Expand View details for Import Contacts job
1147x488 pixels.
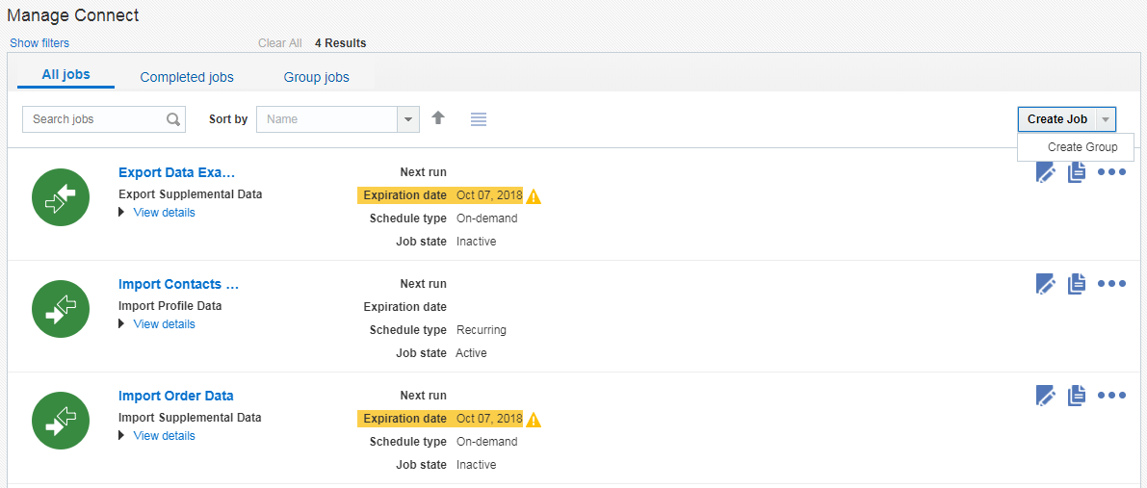click(x=164, y=324)
